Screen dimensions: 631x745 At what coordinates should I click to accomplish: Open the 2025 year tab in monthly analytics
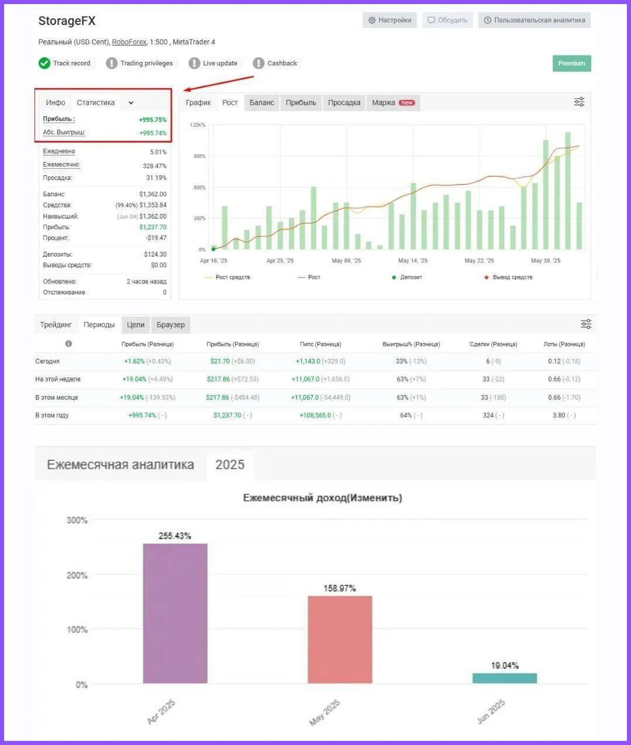(x=230, y=465)
